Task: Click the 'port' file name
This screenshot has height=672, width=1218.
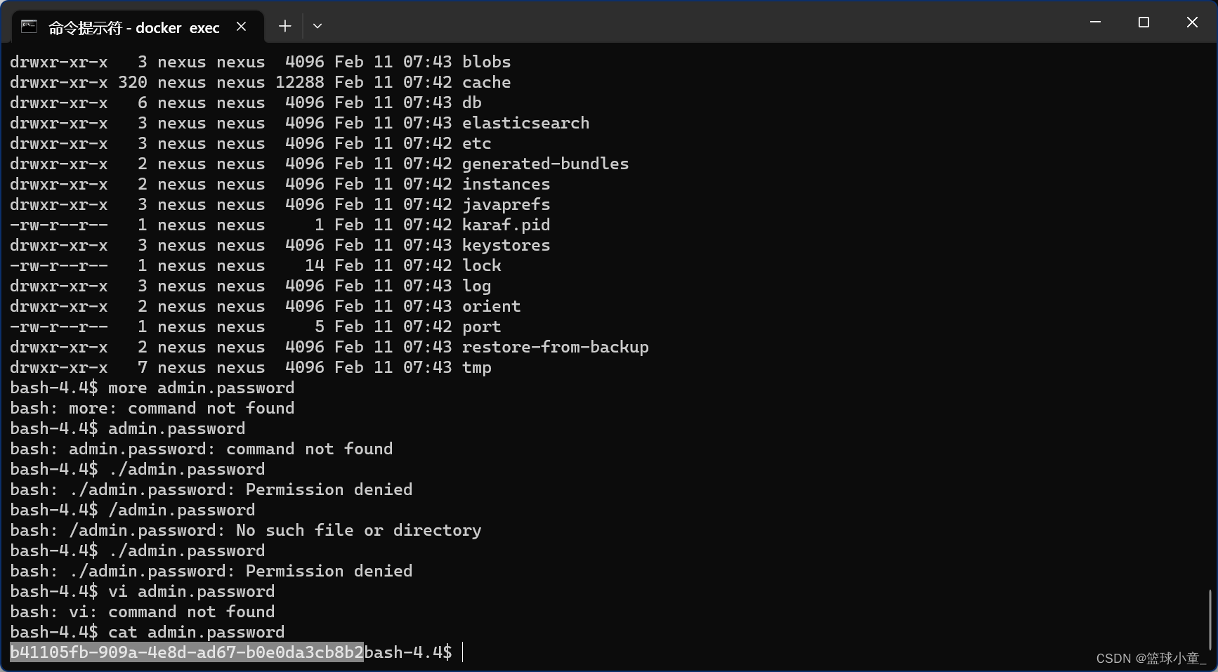Action: coord(481,327)
